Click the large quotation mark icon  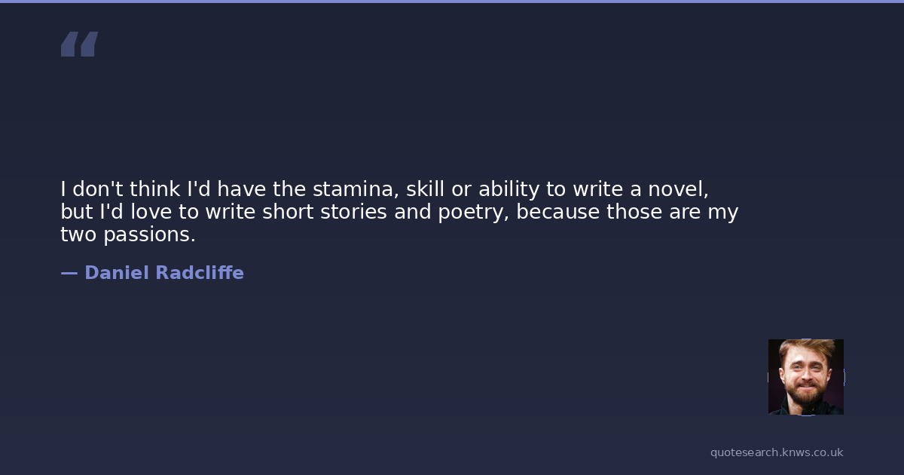[79, 44]
